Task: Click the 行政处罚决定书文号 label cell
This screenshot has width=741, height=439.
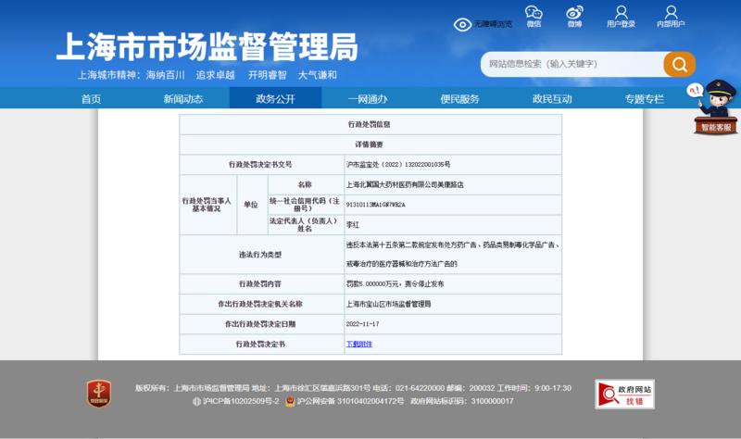Action: click(260, 165)
